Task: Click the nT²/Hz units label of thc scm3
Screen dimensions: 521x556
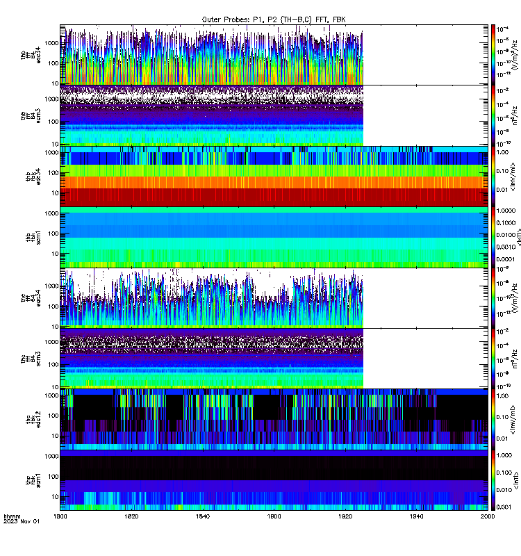Action: [515, 359]
